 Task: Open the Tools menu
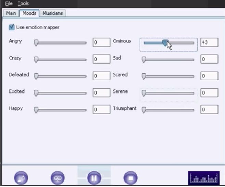tap(23, 3)
